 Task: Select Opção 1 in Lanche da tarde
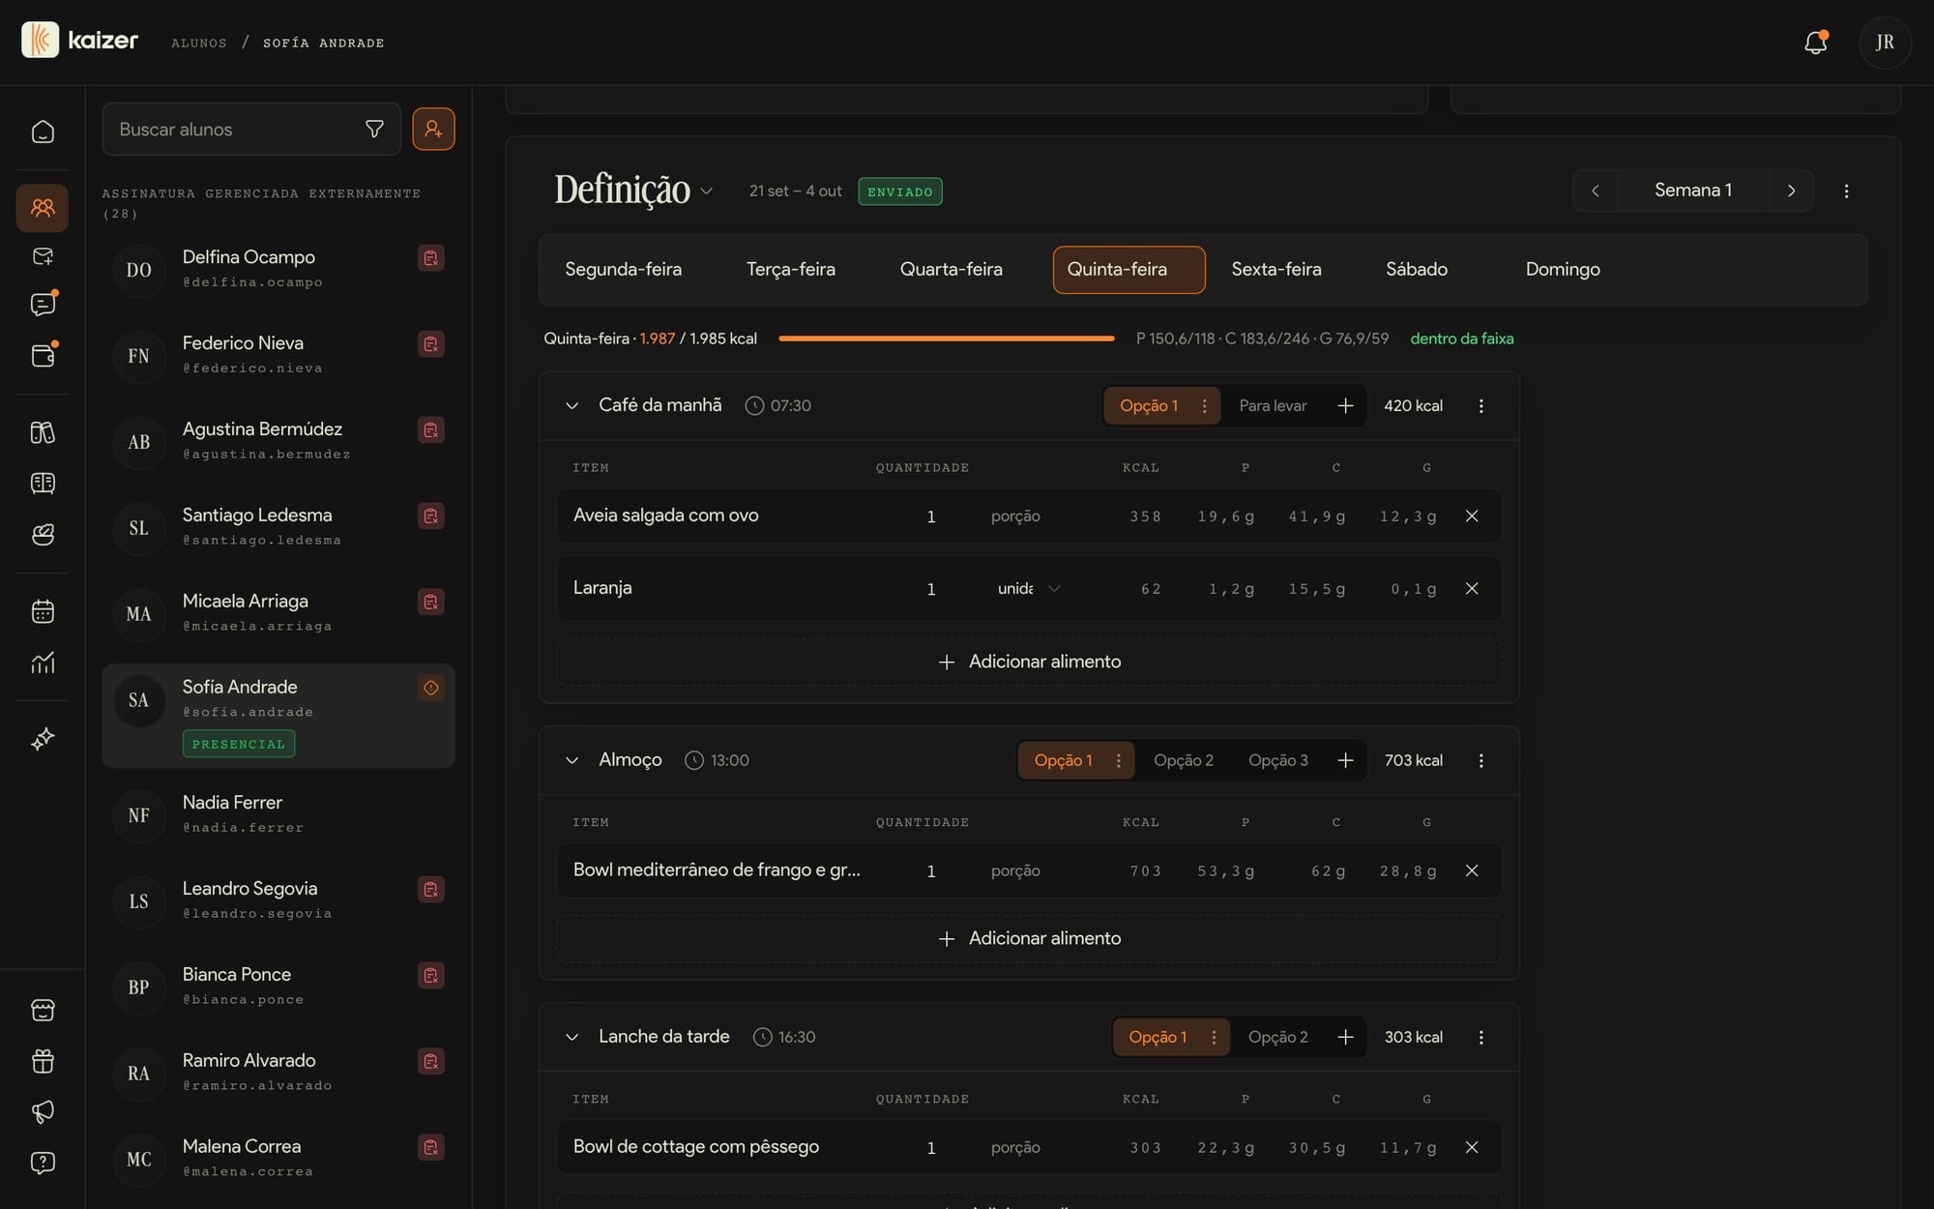[x=1157, y=1037]
